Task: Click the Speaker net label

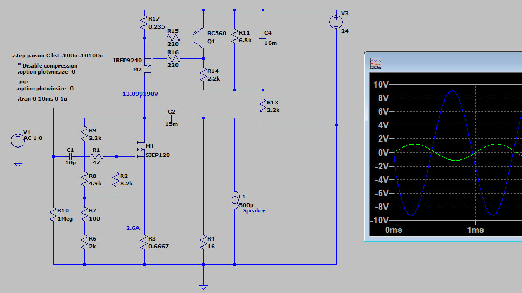Action: click(254, 211)
